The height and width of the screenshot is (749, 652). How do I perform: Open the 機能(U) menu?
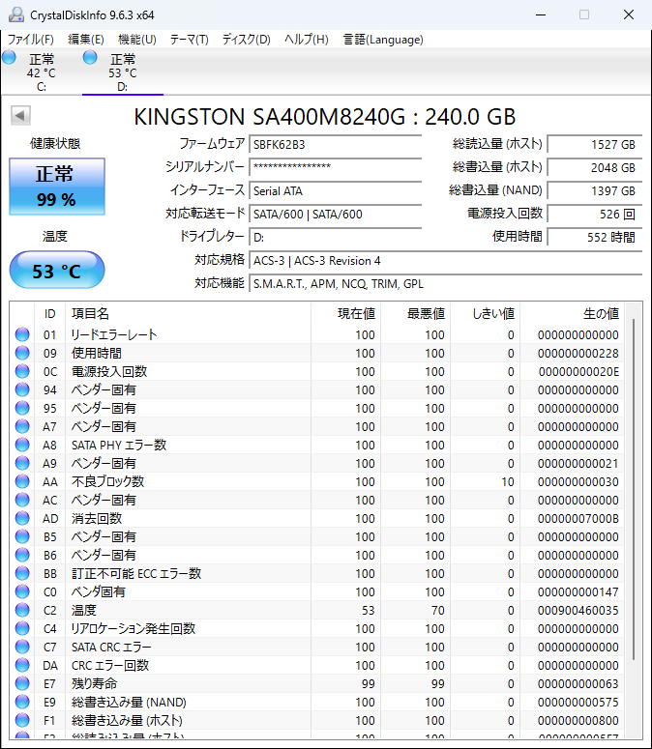(x=137, y=40)
